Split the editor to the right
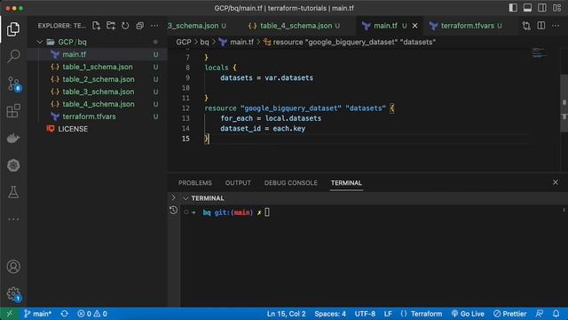568x320 pixels. pyautogui.click(x=541, y=26)
